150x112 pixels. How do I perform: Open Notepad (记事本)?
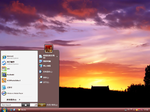(x=7, y=87)
